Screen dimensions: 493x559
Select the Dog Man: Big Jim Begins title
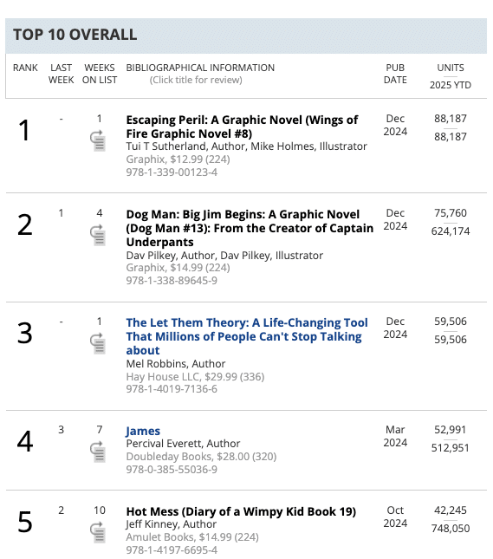(x=250, y=228)
